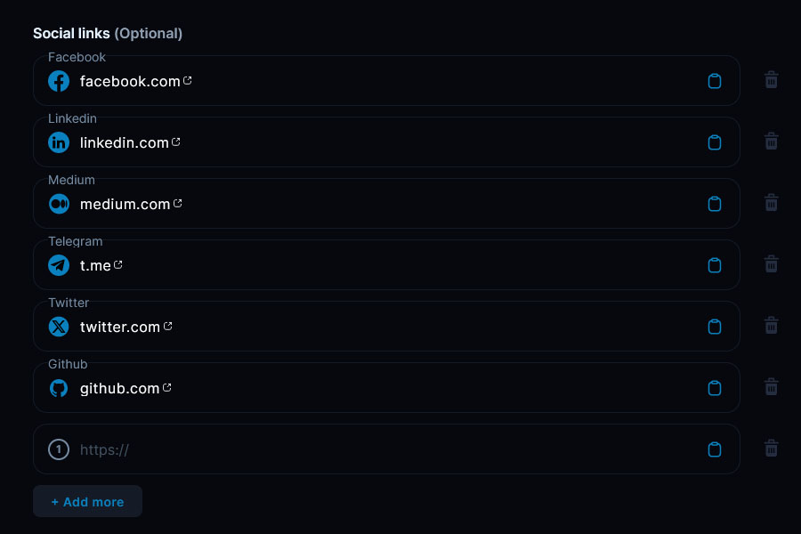
Task: Trash the Telegram social link
Action: (772, 264)
